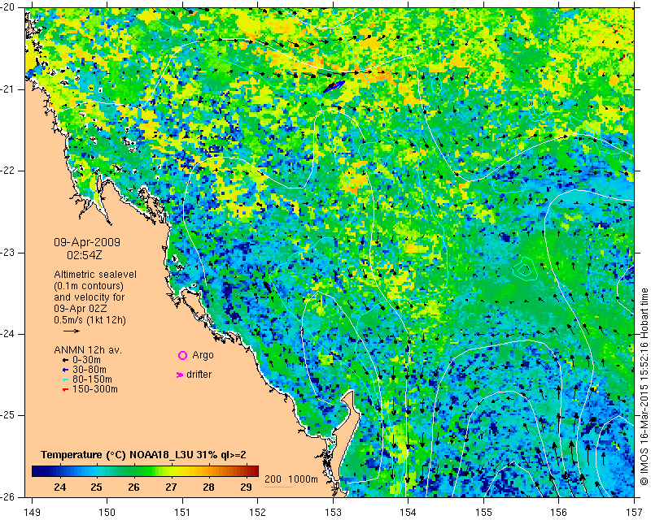Click the longitude axis label 153
Image resolution: width=651 pixels, height=520 pixels.
point(333,513)
